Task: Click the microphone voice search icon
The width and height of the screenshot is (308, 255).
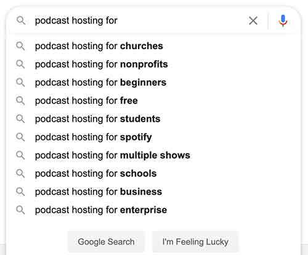Action: coord(283,21)
